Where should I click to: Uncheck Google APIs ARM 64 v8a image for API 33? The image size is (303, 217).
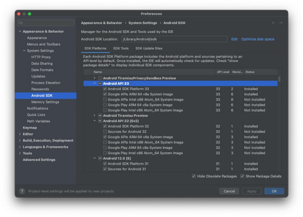point(105,94)
